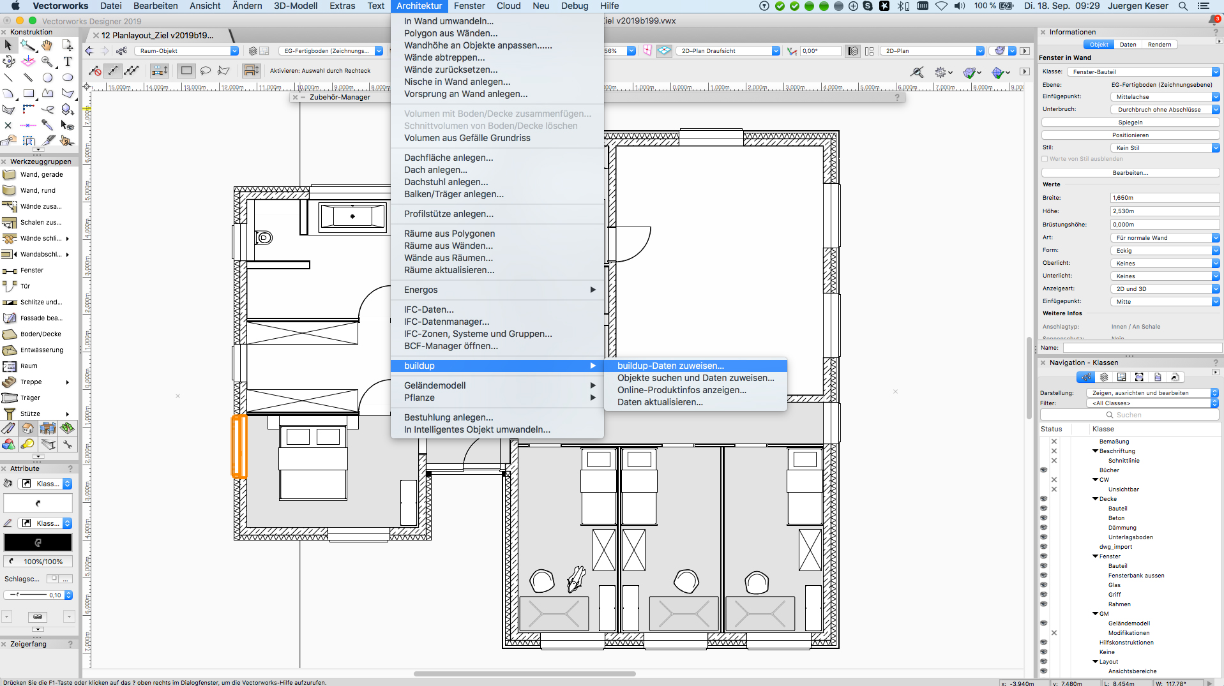Select the Locus point tool
Viewport: 1224px width, 686px height.
(8, 125)
